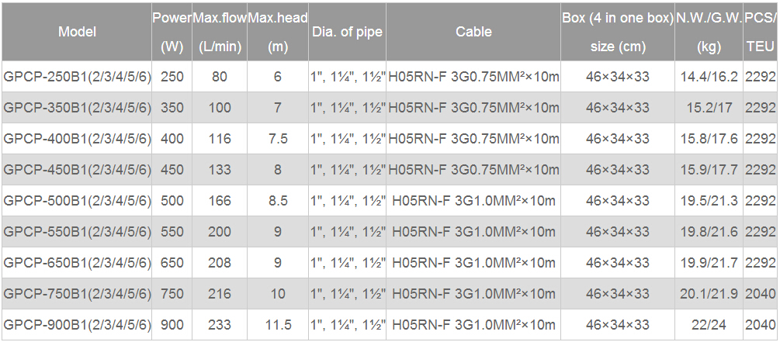This screenshot has height=342, width=780.
Task: Select the GPCP-250B1(2/3/4/5/6) model cell
Action: (x=77, y=77)
